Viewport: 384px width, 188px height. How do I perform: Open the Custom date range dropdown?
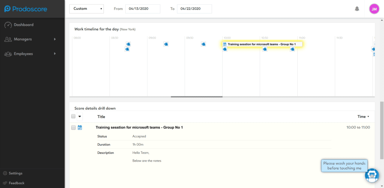87,9
